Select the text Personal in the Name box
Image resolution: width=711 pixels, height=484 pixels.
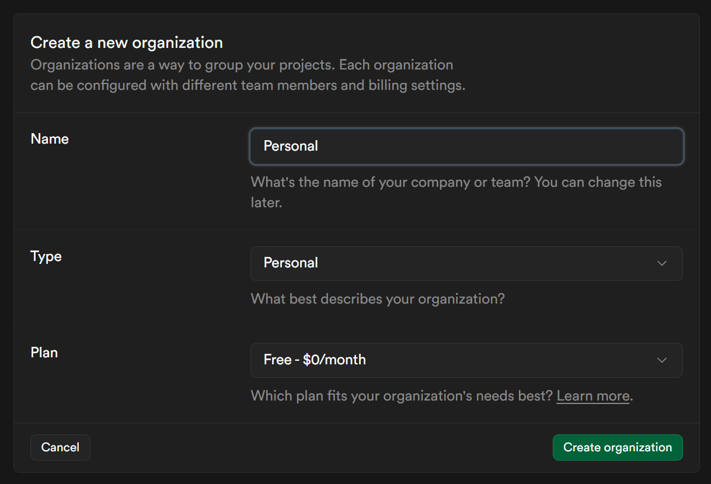pyautogui.click(x=290, y=147)
